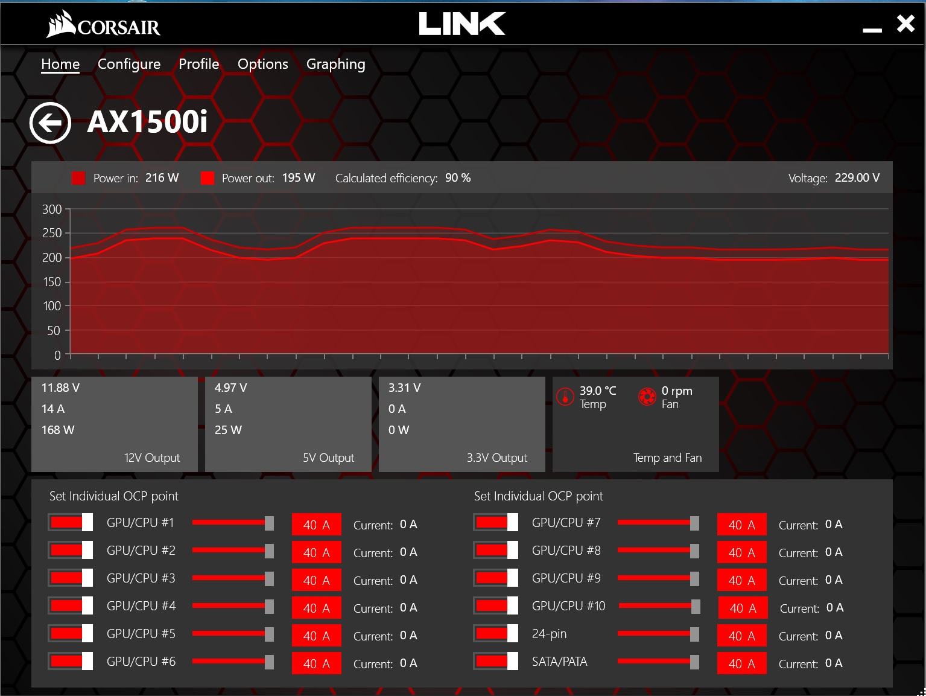Click the Power out red legend square
Screen dimensions: 926x696
point(208,178)
